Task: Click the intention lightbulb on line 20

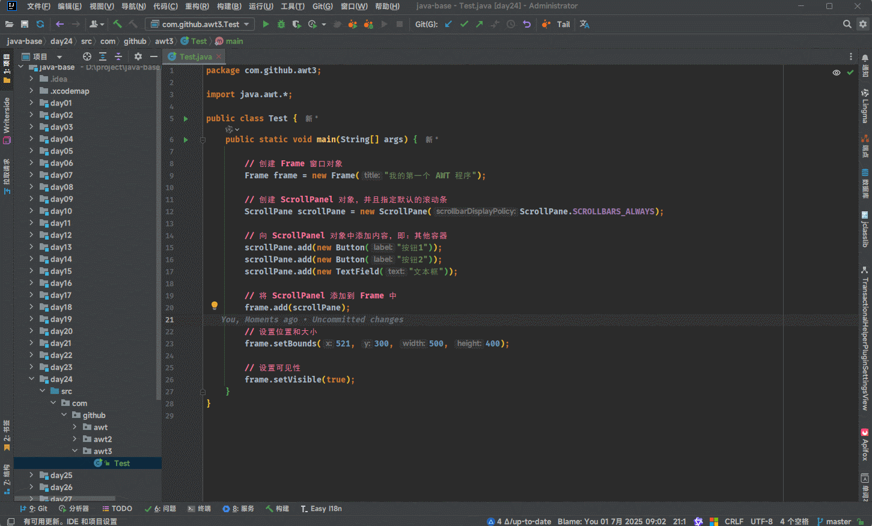Action: point(215,306)
